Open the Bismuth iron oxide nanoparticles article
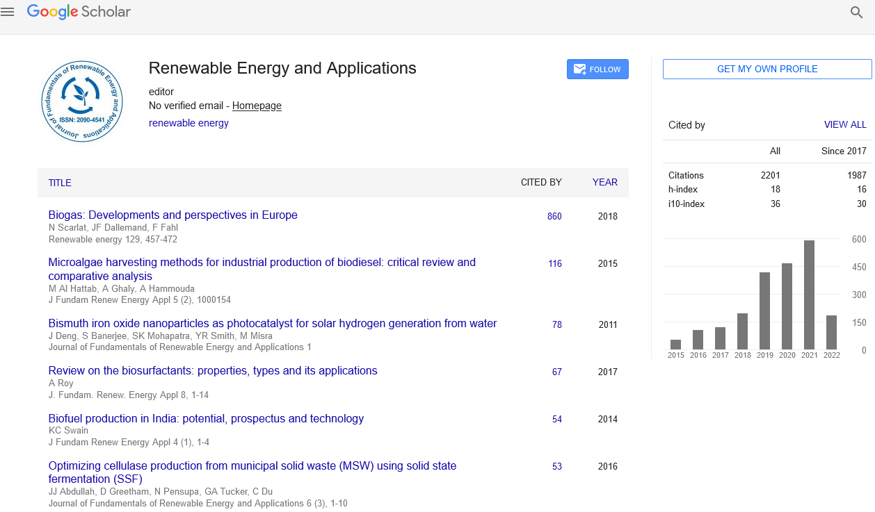875x512 pixels. pos(272,324)
